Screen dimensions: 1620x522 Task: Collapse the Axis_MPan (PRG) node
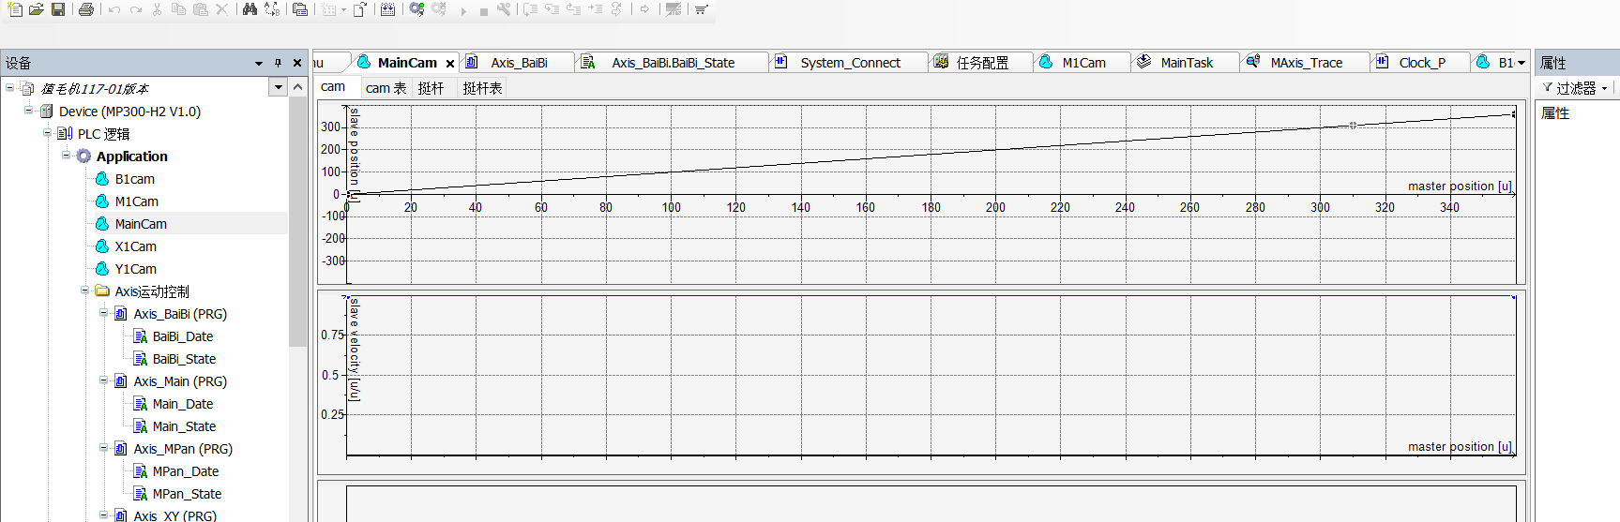point(103,448)
